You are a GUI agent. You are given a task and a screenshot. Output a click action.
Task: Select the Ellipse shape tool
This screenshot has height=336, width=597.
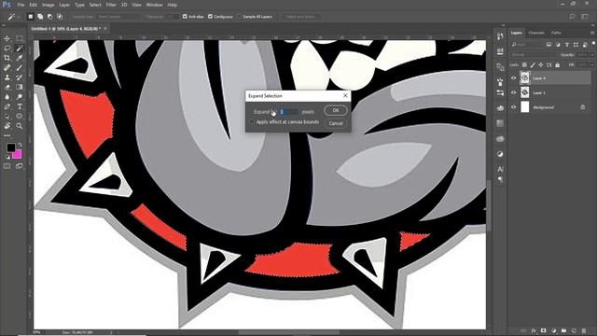tap(19, 116)
